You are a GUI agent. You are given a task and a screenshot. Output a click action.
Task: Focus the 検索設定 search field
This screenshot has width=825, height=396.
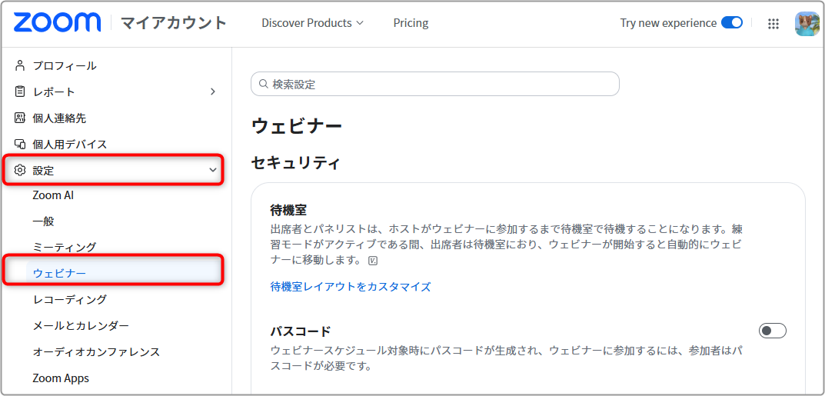[435, 84]
